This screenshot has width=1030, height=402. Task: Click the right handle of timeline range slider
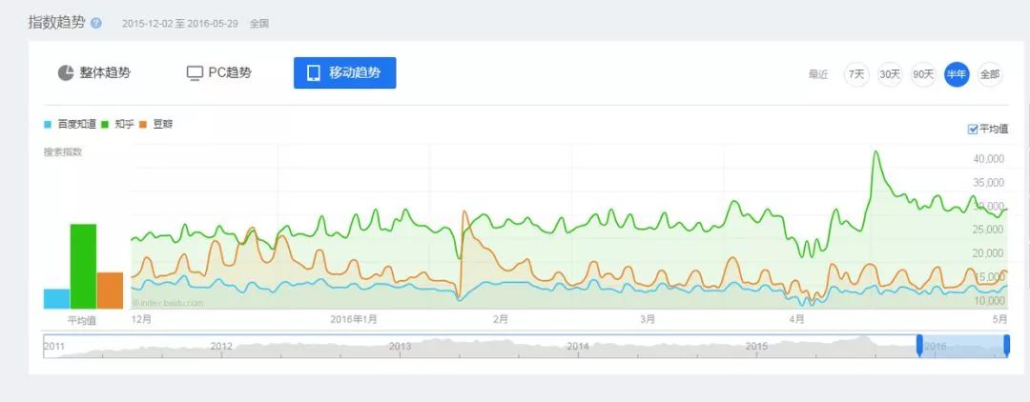click(x=1007, y=346)
